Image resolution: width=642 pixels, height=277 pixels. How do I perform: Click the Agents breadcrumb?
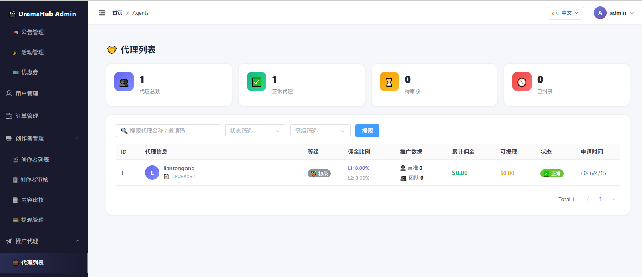(x=141, y=13)
